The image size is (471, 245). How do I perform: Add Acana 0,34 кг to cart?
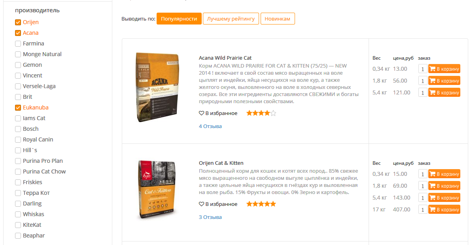[444, 69]
